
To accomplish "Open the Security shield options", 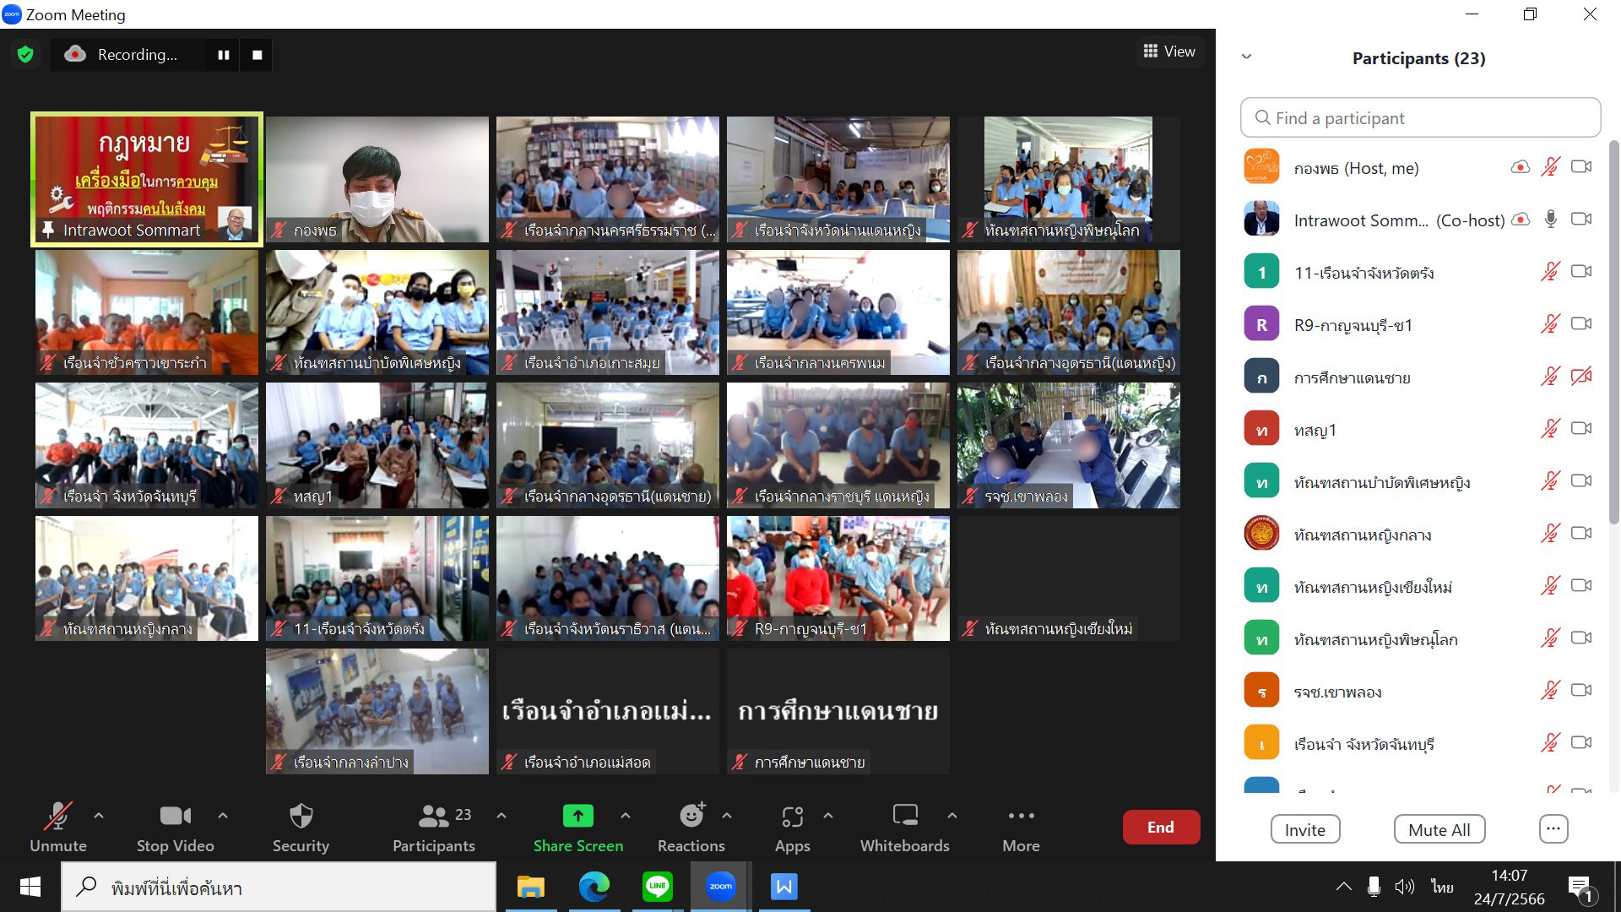I will (301, 828).
